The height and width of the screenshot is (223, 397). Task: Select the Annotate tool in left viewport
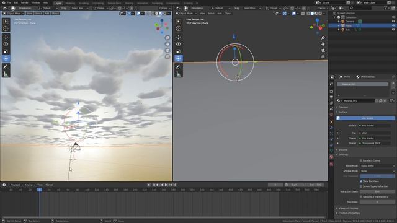click(6, 67)
